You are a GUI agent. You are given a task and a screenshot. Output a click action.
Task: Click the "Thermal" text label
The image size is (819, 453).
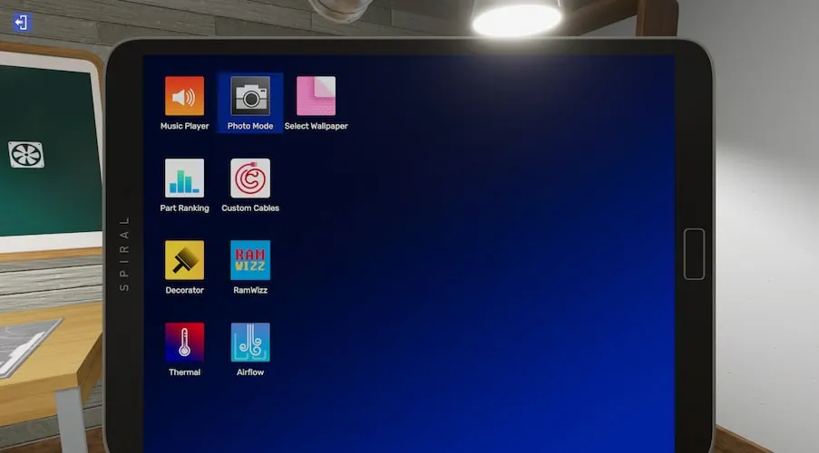(184, 372)
